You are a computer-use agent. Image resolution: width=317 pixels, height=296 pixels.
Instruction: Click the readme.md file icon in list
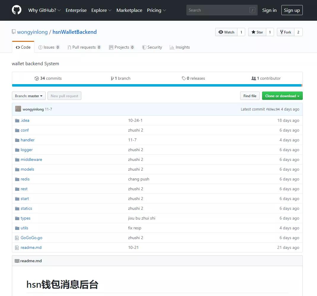pyautogui.click(x=17, y=248)
